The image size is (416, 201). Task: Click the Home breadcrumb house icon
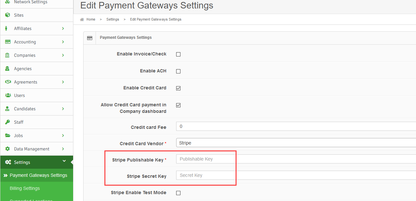click(82, 20)
